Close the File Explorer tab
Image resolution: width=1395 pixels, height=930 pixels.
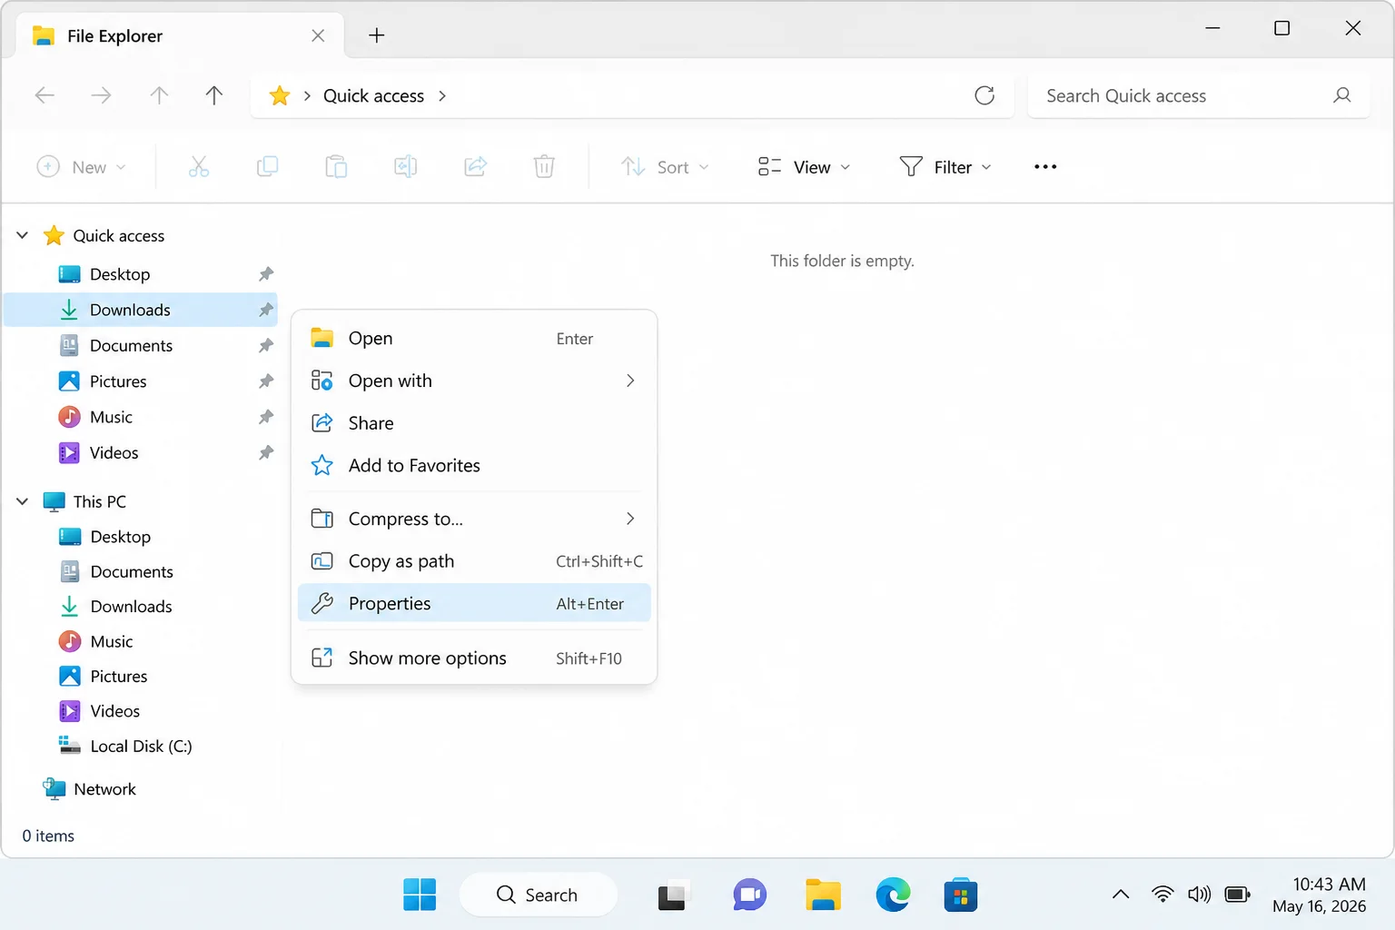318,35
